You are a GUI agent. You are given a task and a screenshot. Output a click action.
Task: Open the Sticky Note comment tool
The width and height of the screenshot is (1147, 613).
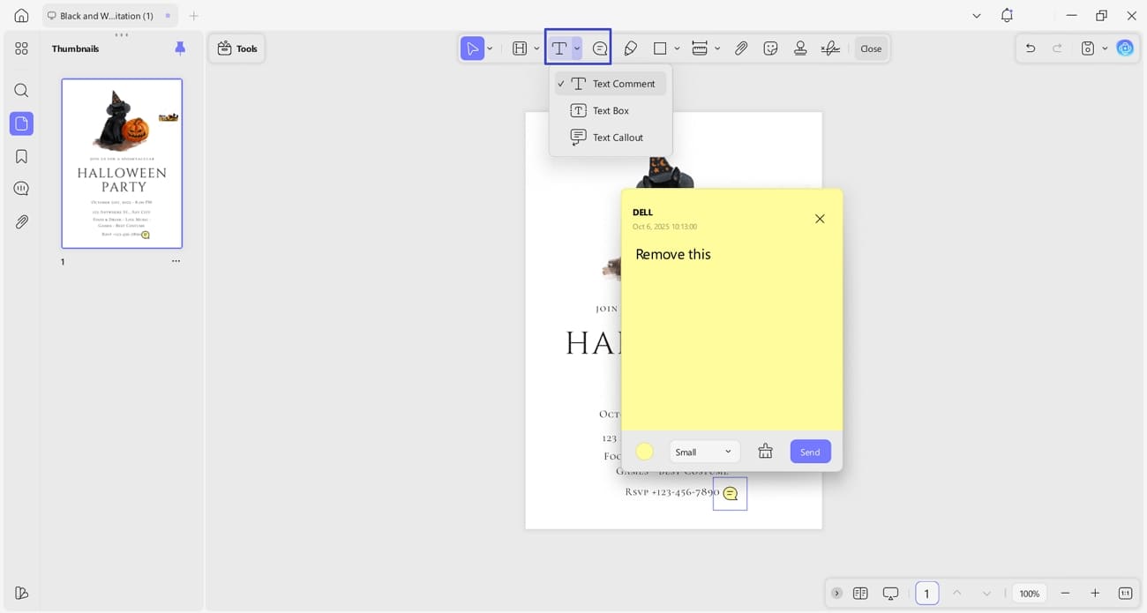click(599, 48)
